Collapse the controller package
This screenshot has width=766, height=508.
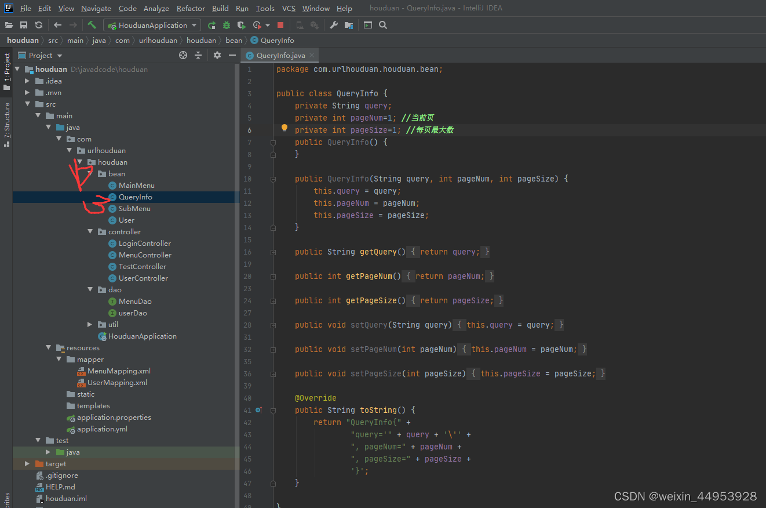(x=90, y=231)
